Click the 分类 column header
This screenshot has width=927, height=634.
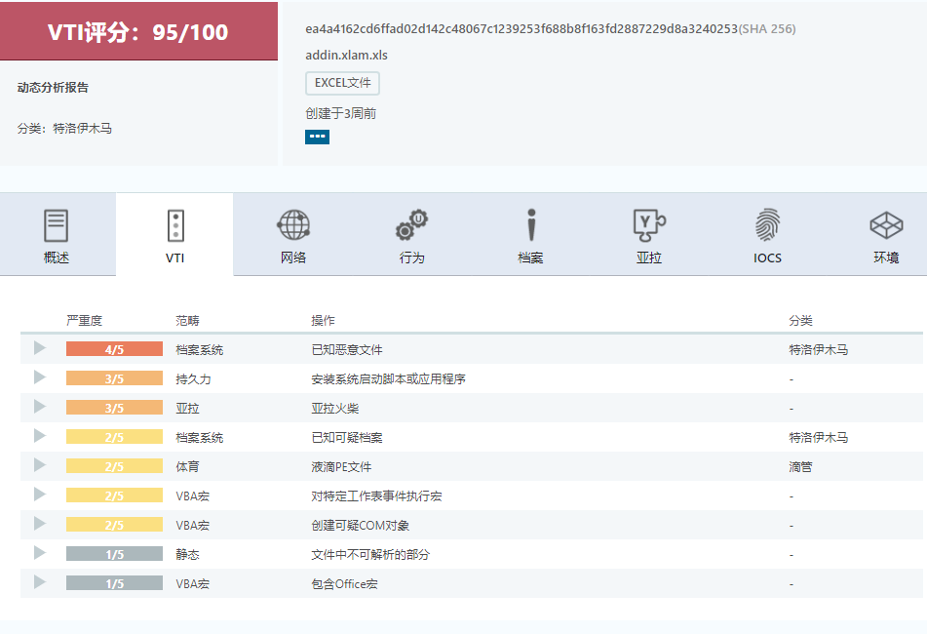pos(800,321)
